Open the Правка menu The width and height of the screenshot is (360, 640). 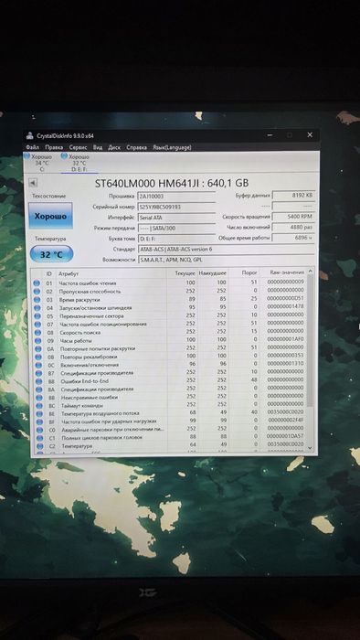tap(54, 147)
